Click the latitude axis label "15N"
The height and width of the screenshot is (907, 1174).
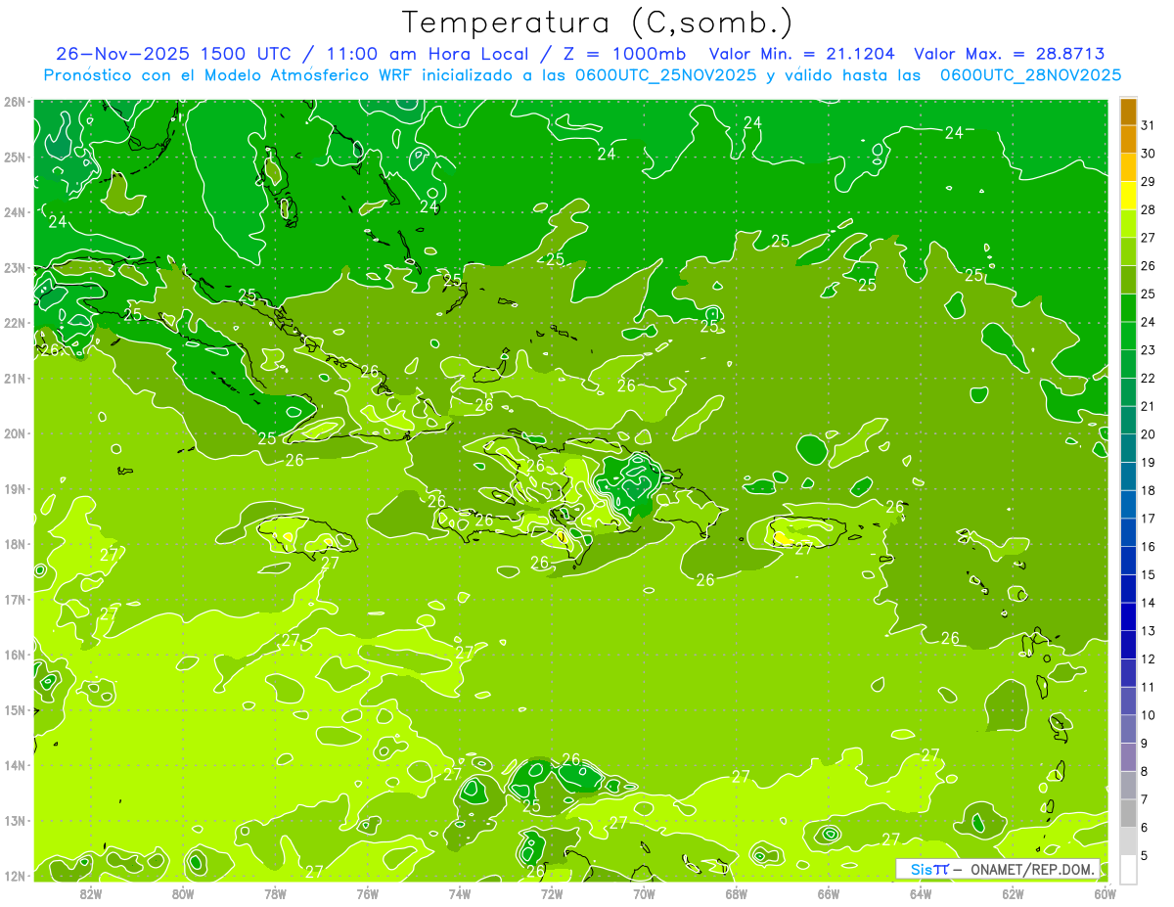pyautogui.click(x=15, y=710)
